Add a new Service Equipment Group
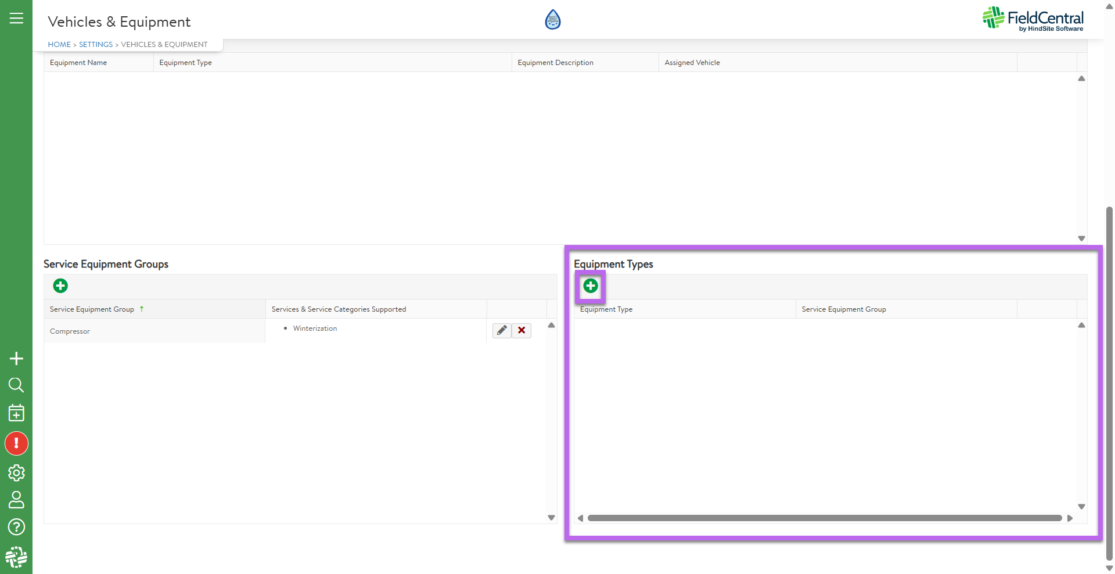The height and width of the screenshot is (574, 1115). coord(60,286)
